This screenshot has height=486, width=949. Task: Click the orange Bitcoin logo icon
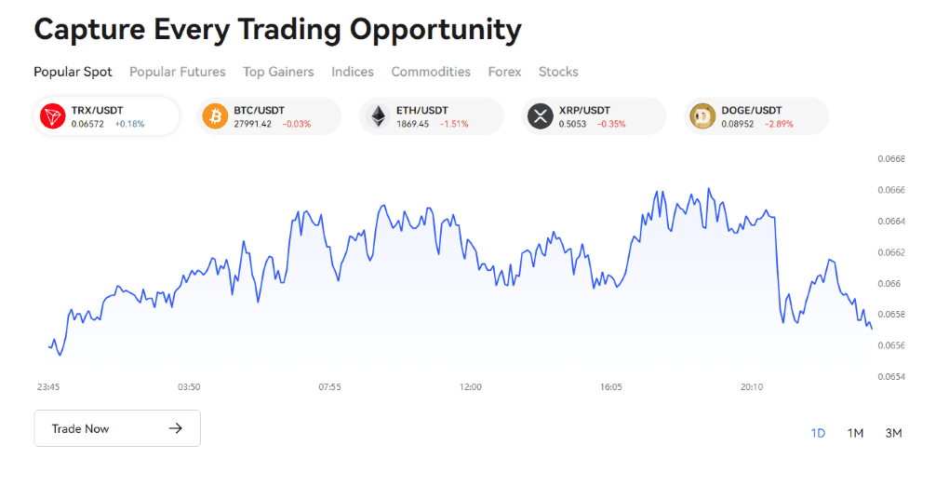215,116
